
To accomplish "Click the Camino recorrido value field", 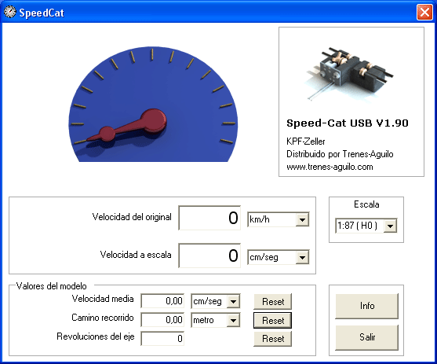I will pyautogui.click(x=162, y=320).
